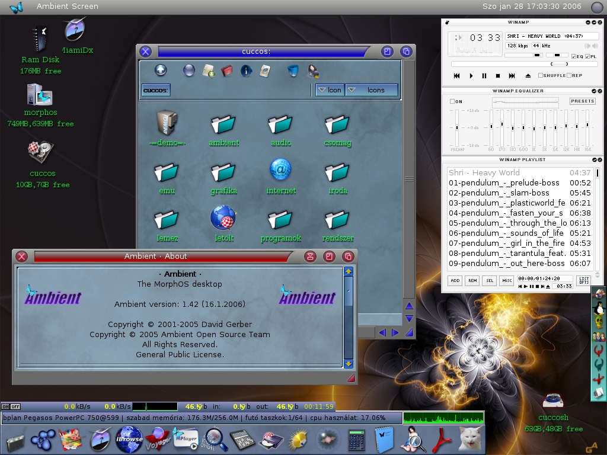Enable the SHUFFLE checkbox in Winamp

tap(541, 75)
